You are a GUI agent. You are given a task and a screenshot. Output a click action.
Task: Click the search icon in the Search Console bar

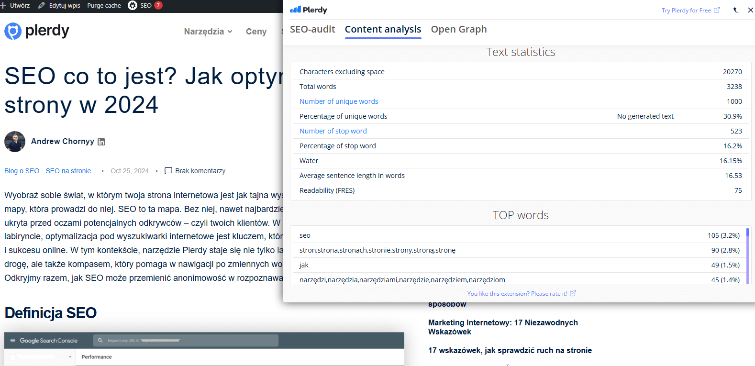[x=100, y=341]
